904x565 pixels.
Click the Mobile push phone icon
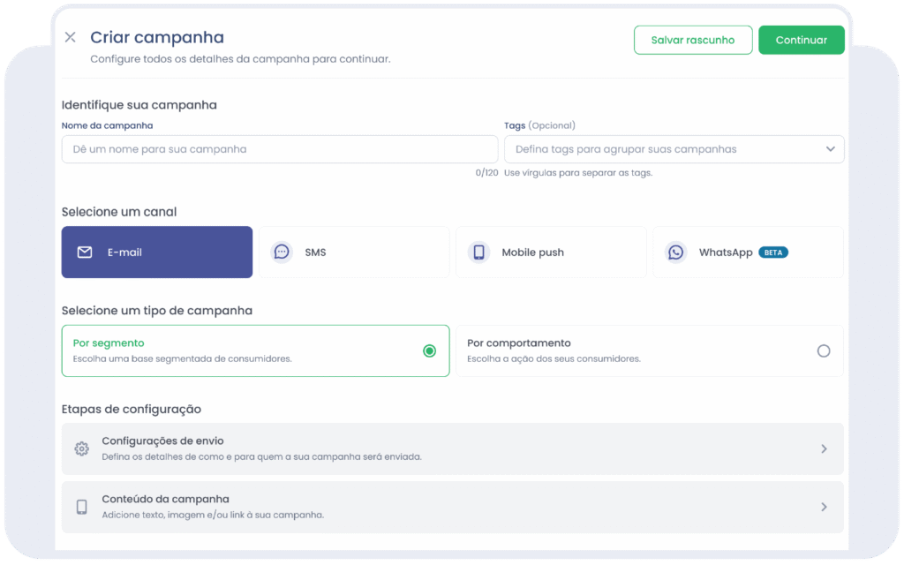pyautogui.click(x=479, y=252)
